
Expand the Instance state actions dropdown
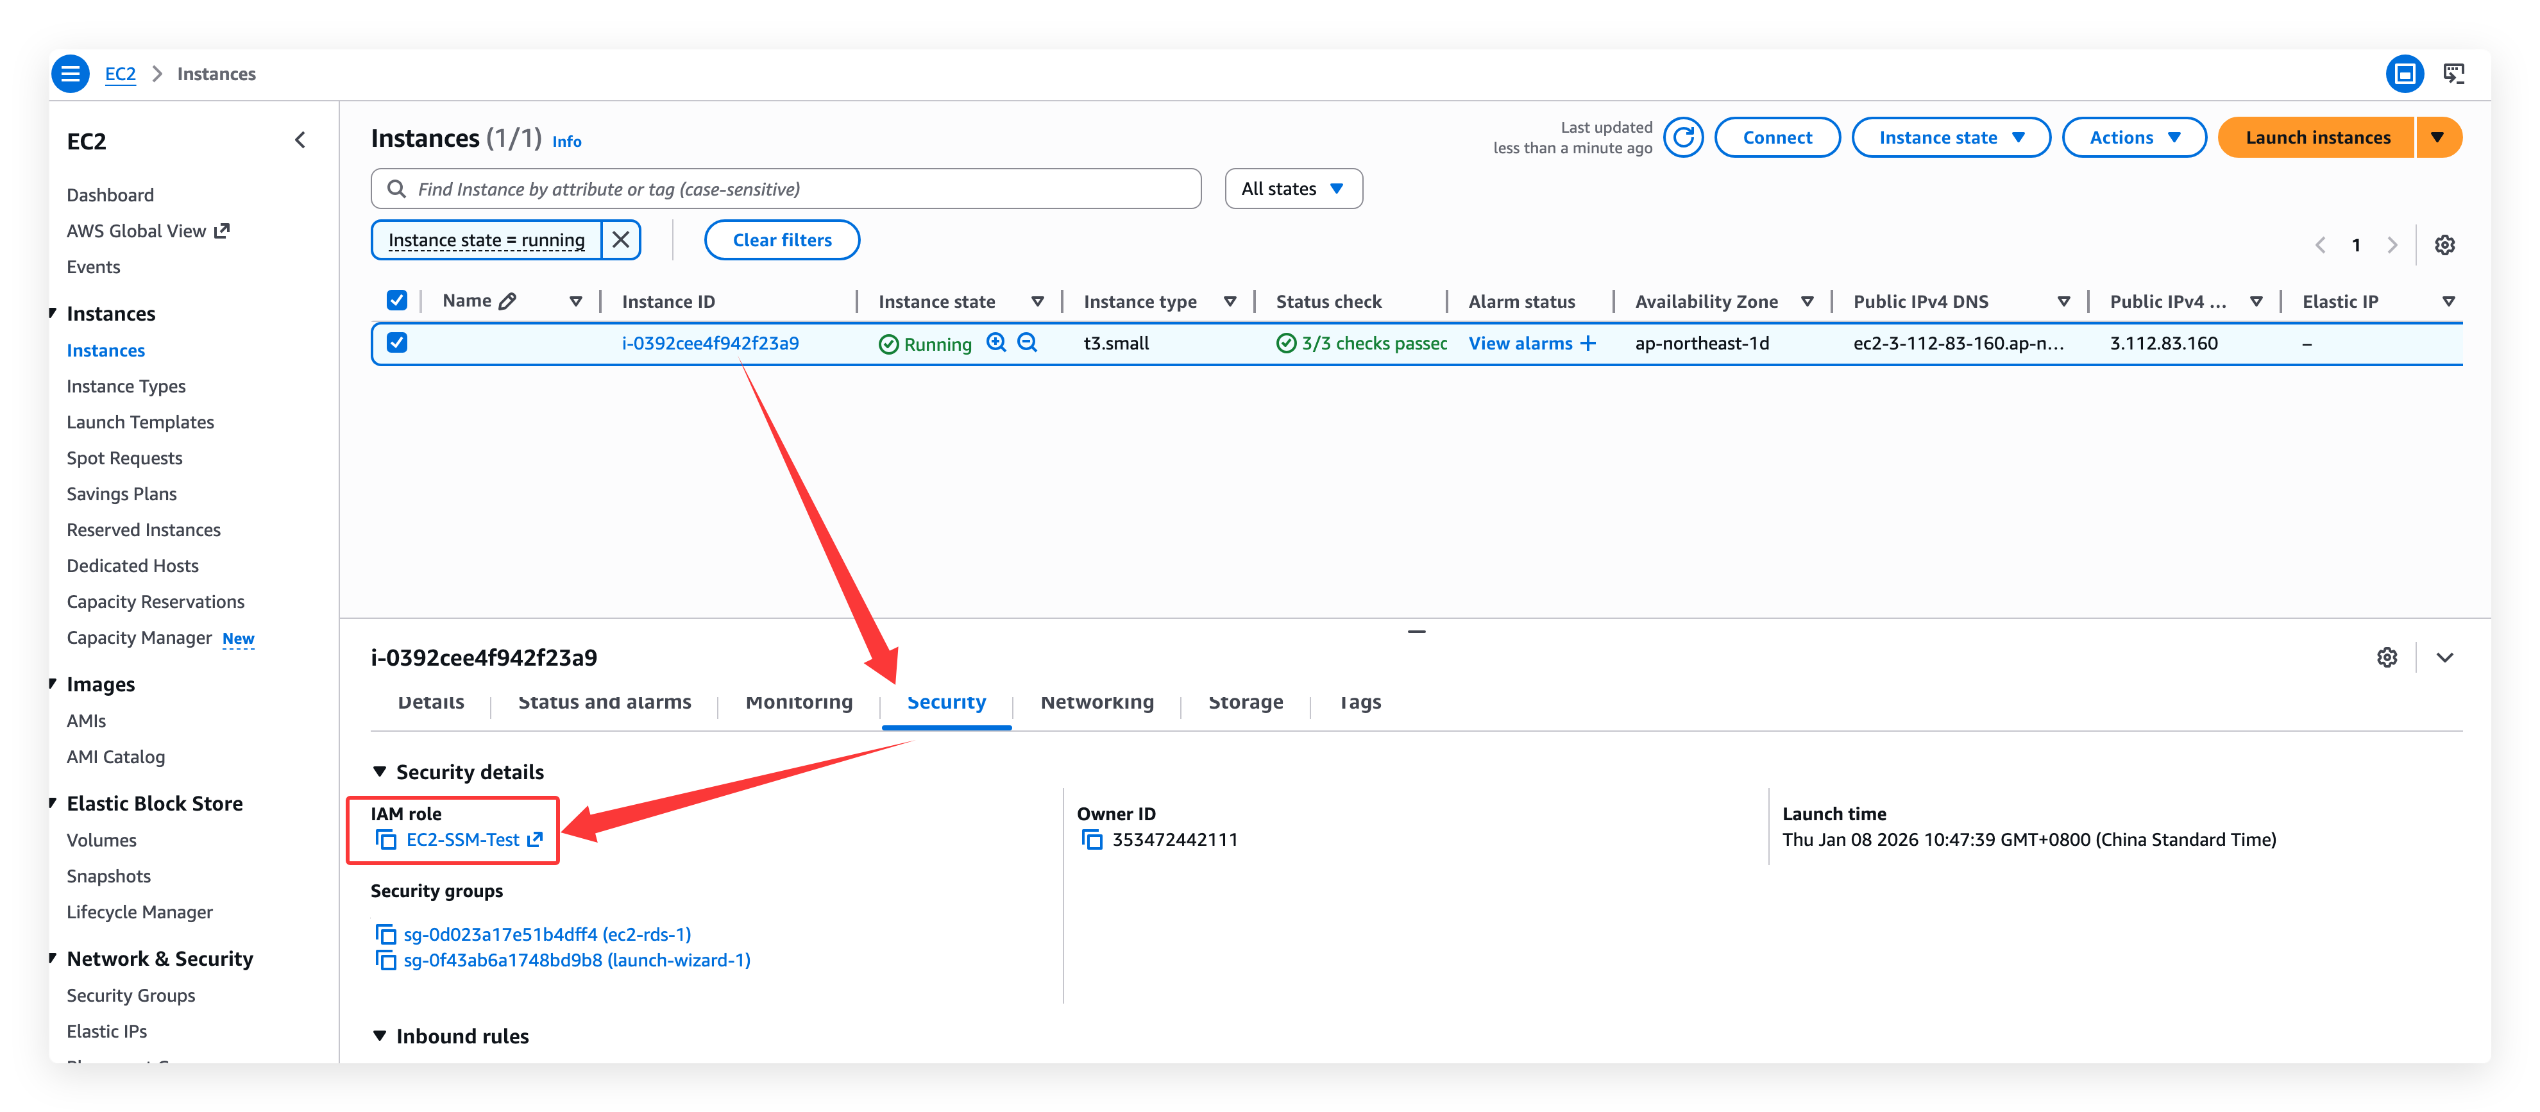pos(1951,137)
